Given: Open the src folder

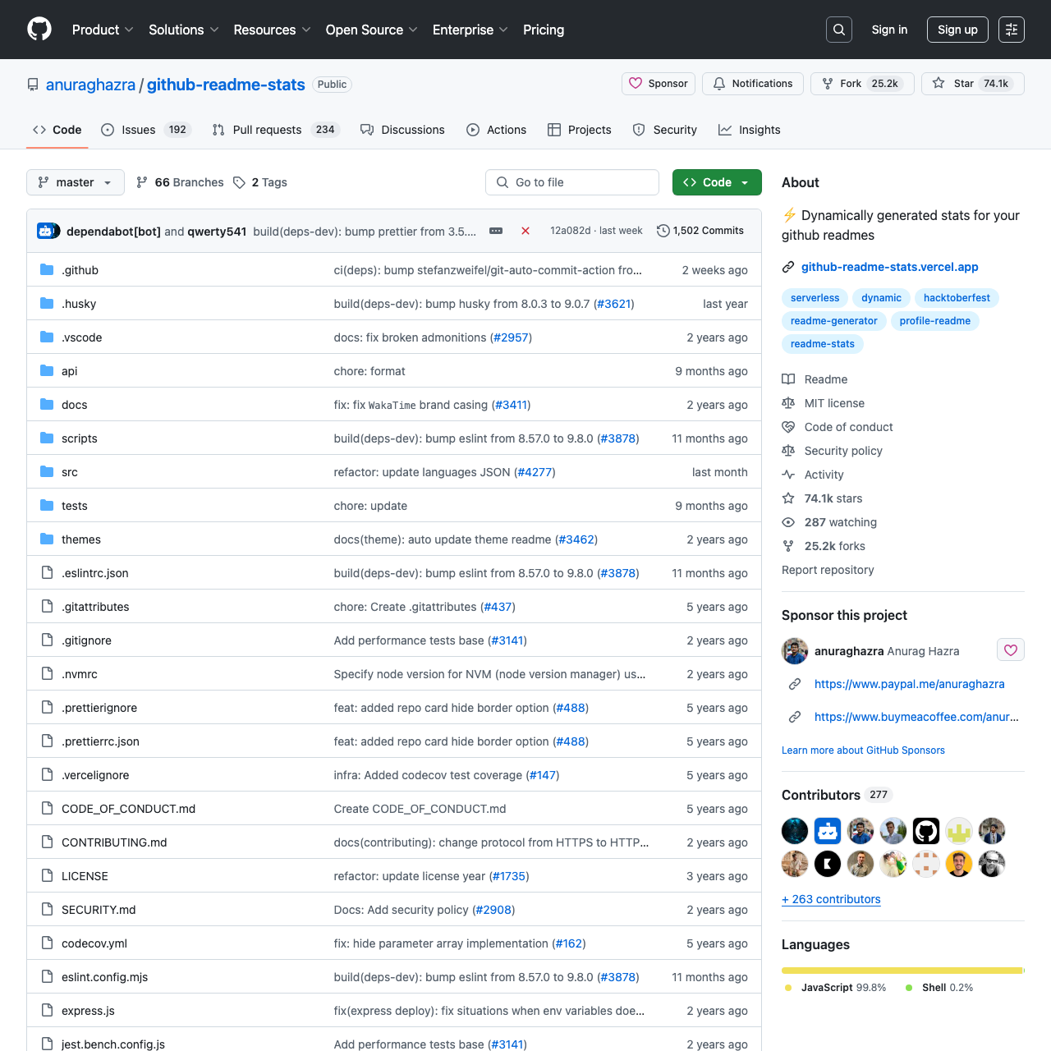Looking at the screenshot, I should point(70,472).
